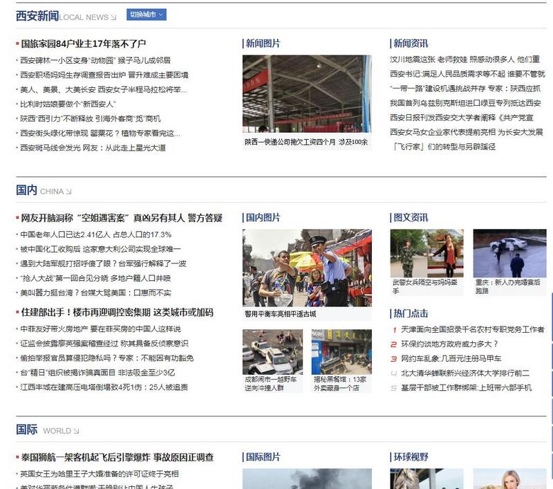Open article 中国老年人口已达2.41亿人
This screenshot has width=553, height=489.
pyautogui.click(x=95, y=234)
